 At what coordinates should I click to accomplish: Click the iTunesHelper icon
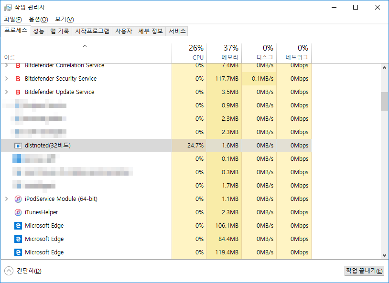[18, 212]
